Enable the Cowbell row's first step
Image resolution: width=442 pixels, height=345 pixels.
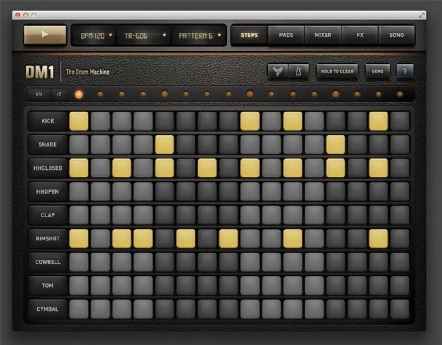pos(79,262)
